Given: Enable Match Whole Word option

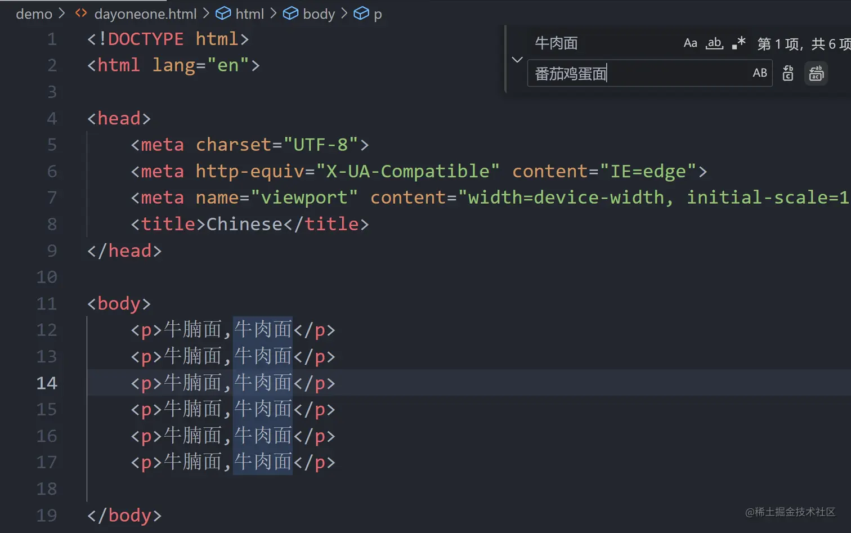Looking at the screenshot, I should pyautogui.click(x=714, y=43).
